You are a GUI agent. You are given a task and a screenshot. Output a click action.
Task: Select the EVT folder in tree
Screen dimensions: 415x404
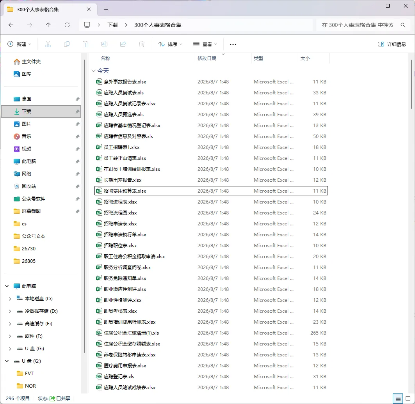coord(25,374)
